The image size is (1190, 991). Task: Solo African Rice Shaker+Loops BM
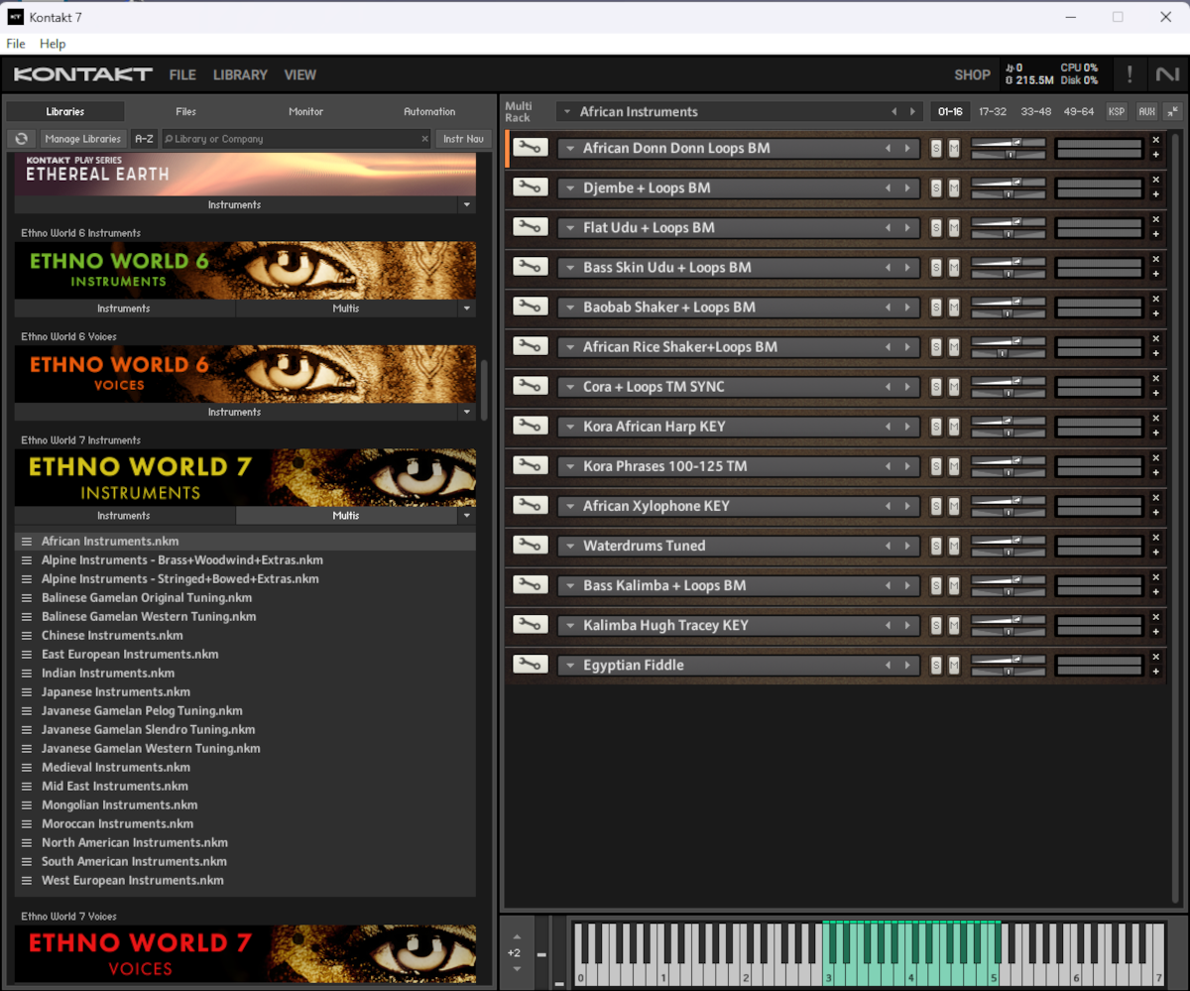936,346
